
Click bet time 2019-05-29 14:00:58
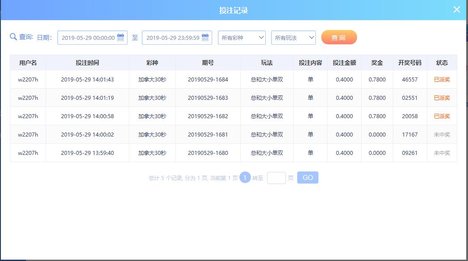point(87,116)
